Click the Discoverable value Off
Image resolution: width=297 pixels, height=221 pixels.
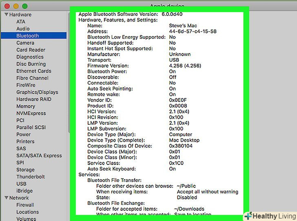pos(173,77)
